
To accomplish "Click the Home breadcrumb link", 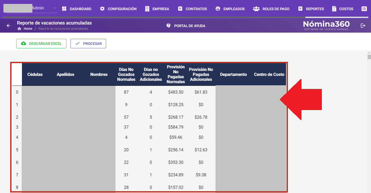I will (28, 29).
